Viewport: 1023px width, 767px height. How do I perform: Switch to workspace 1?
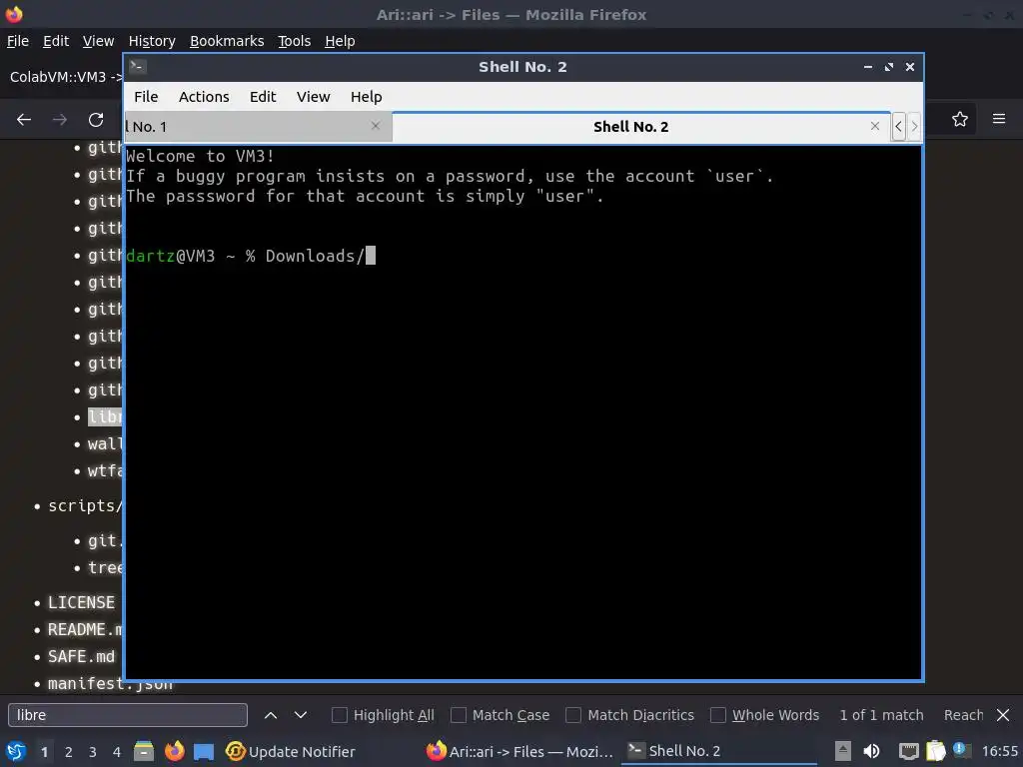pyautogui.click(x=44, y=752)
